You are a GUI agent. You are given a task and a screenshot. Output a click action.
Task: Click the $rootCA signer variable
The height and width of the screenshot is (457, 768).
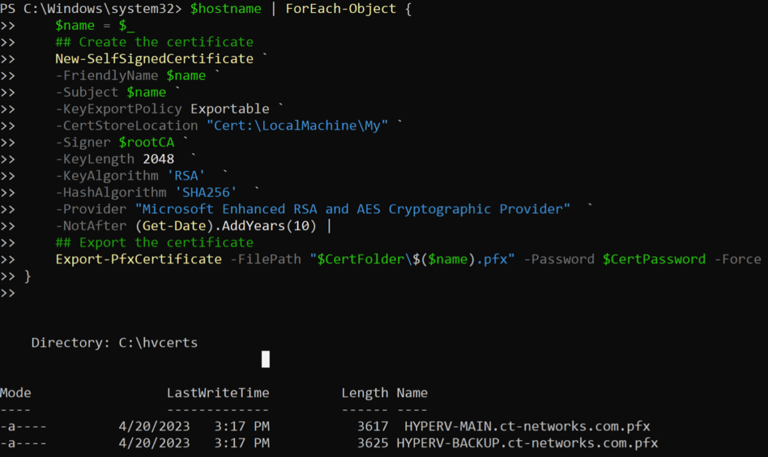pyautogui.click(x=147, y=141)
